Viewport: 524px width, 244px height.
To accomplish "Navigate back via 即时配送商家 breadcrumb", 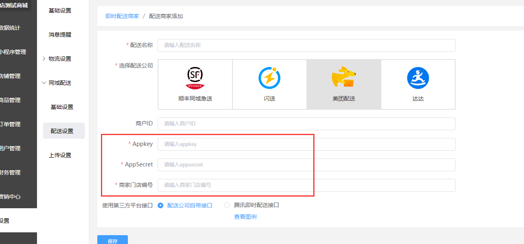I will point(122,16).
